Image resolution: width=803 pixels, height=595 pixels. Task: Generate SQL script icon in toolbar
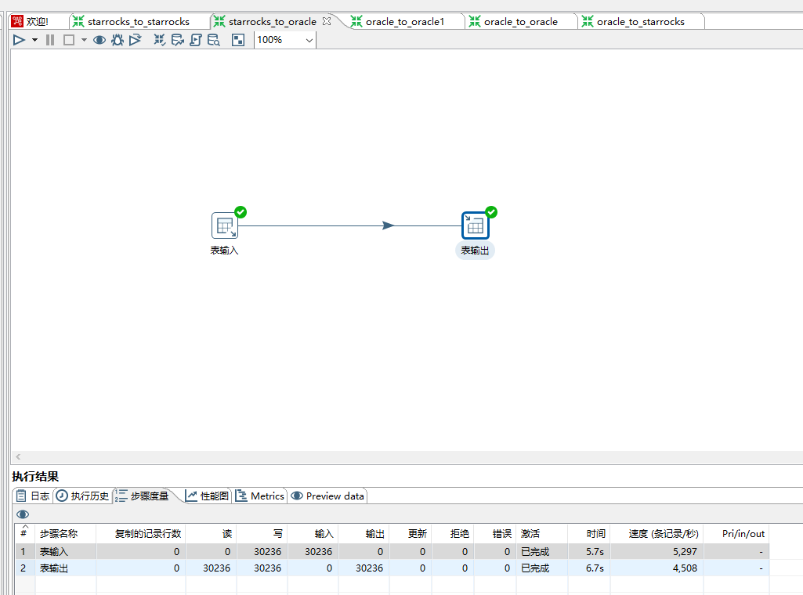[x=196, y=40]
